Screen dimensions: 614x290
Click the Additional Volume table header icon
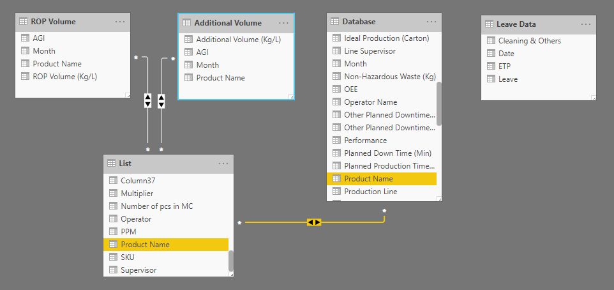[x=187, y=23]
